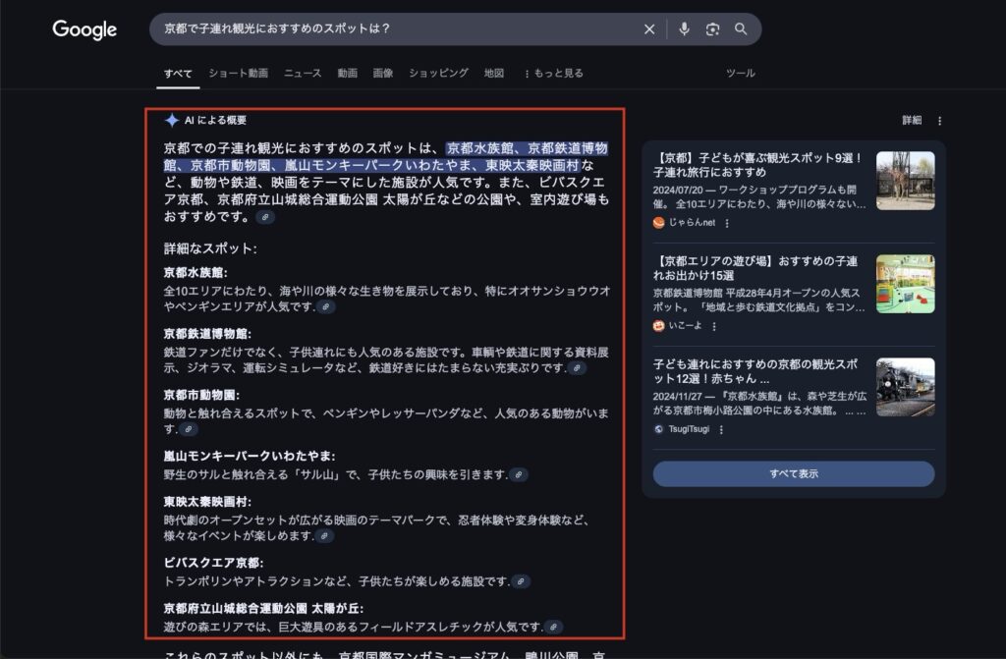The image size is (1006, 659).
Task: Expand もっと見る menu
Action: point(554,73)
